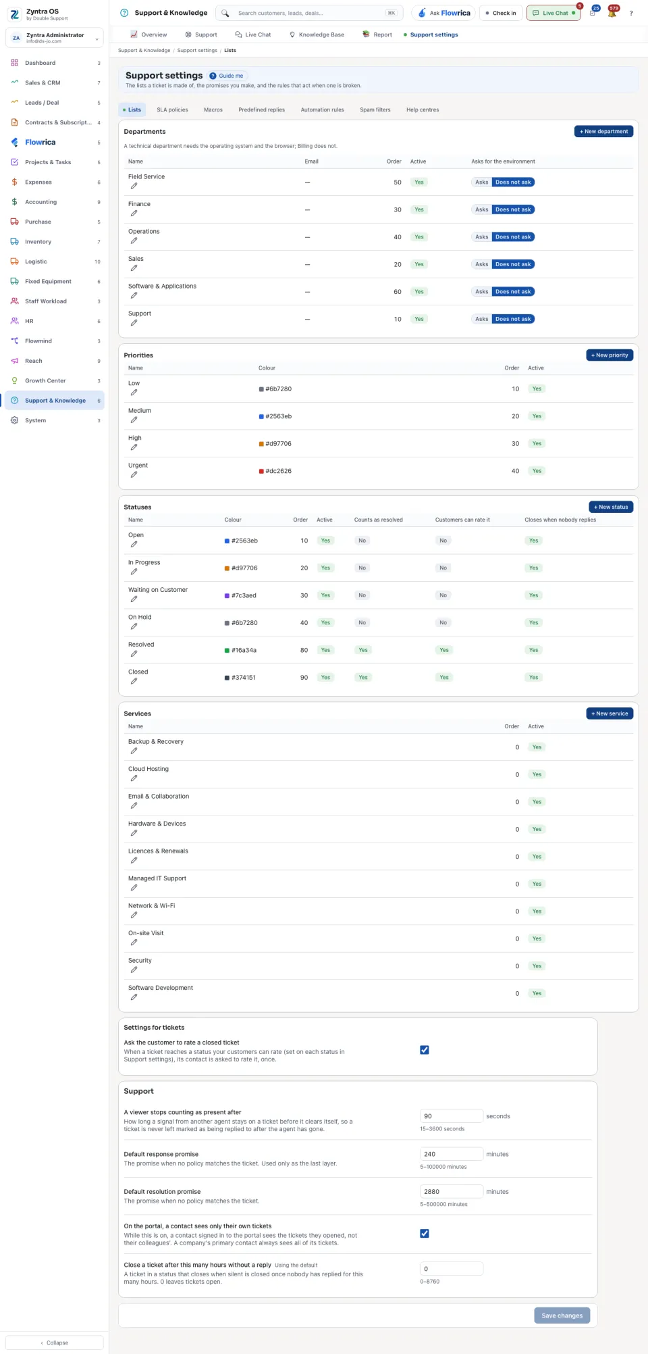Click the Default resolution promise minutes field

(x=452, y=1192)
